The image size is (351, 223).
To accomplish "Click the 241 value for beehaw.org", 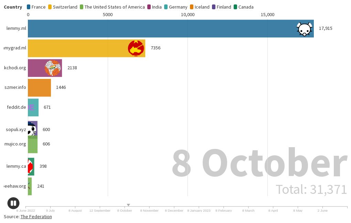I will (x=41, y=186).
